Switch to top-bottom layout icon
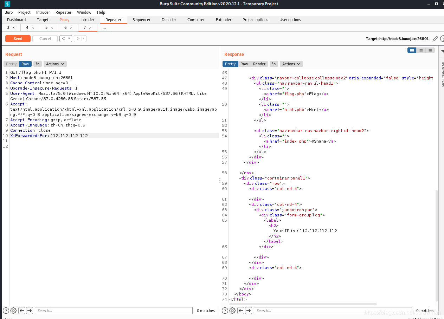This screenshot has height=319, width=444. tap(421, 51)
